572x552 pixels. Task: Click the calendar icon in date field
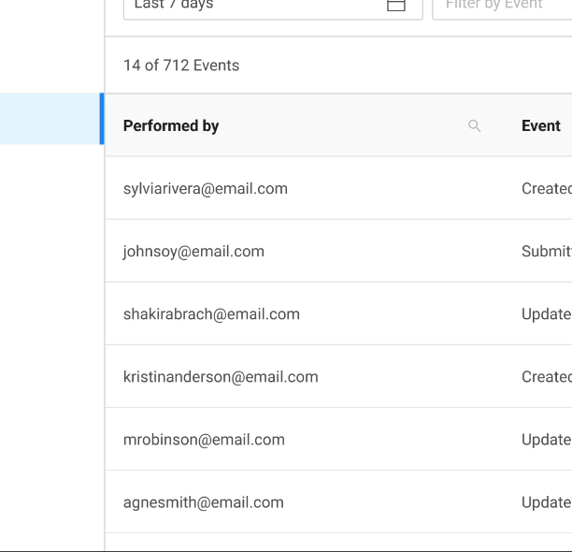(396, 5)
